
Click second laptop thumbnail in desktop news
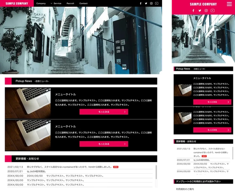28,135
